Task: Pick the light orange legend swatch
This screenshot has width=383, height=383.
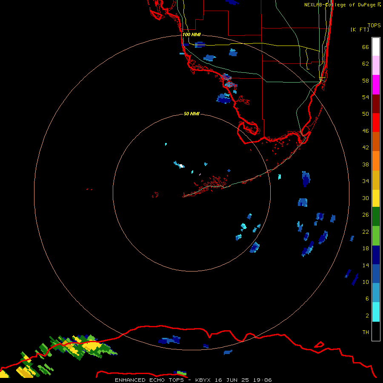Action: coord(376,161)
